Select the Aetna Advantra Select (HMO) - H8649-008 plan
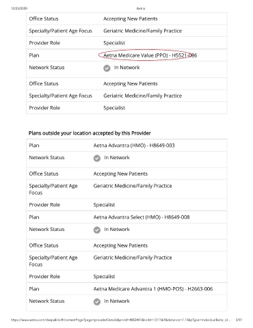 [x=142, y=217]
